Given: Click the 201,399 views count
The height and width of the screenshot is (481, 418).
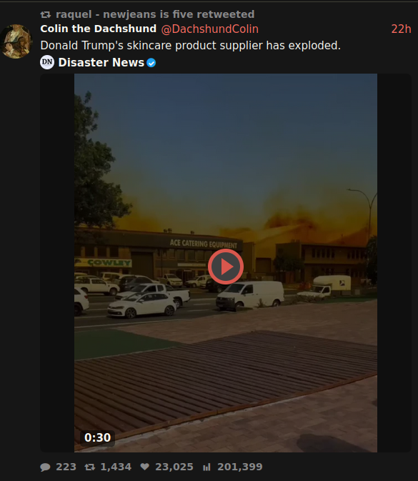Looking at the screenshot, I should coord(240,467).
